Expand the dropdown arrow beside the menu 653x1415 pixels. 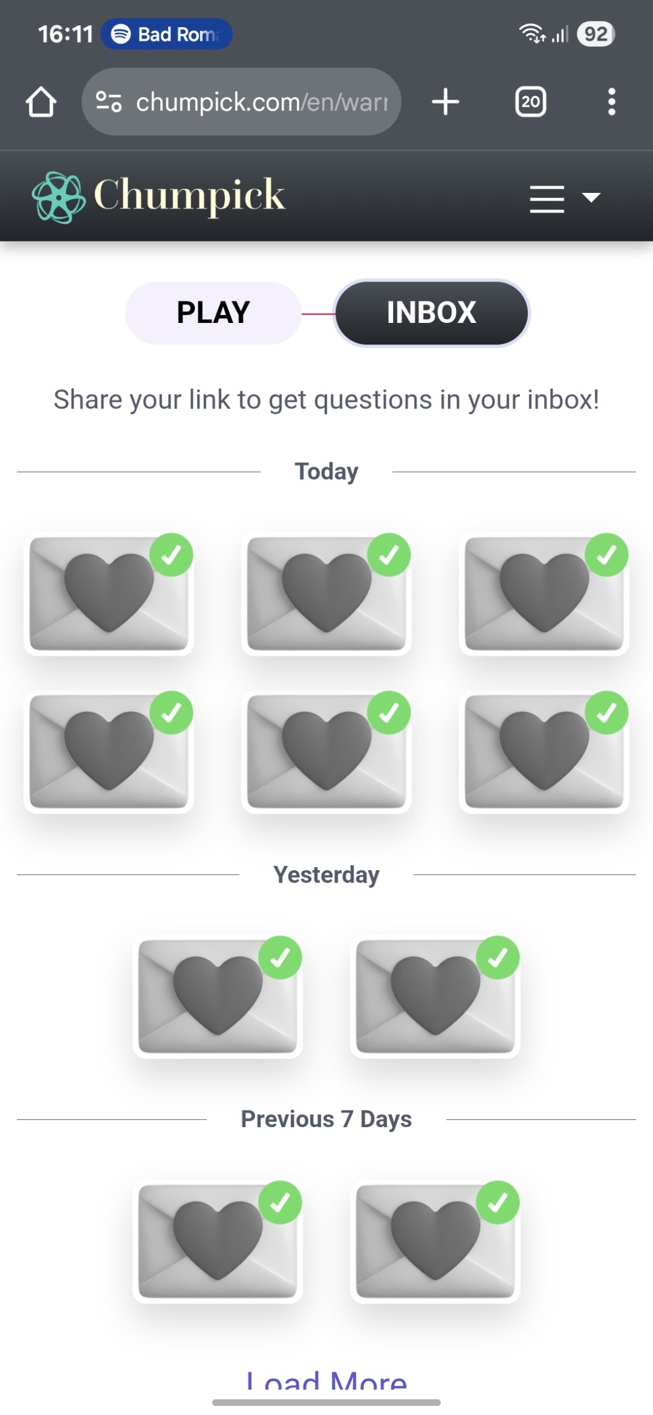point(591,197)
